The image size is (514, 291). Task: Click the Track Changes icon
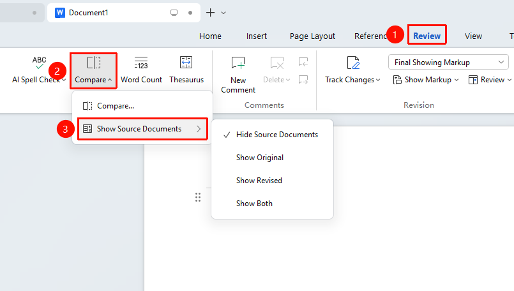pyautogui.click(x=353, y=63)
